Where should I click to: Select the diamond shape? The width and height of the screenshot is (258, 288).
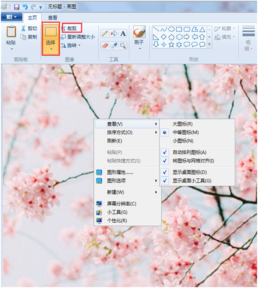click(x=164, y=37)
